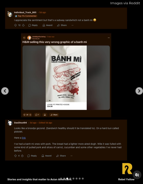Image resolution: width=143 pixels, height=184 pixels.
Task: Upvote DasGhost94's comment
Action: [15, 156]
